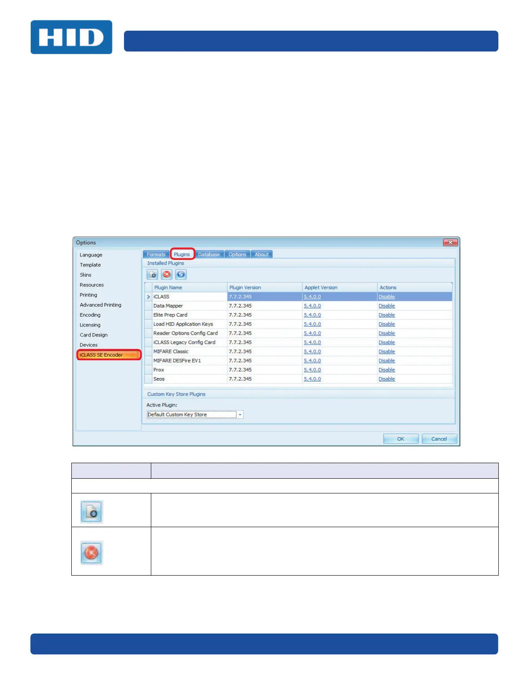
Task: Disable the iCLASS plugin
Action: pos(387,297)
